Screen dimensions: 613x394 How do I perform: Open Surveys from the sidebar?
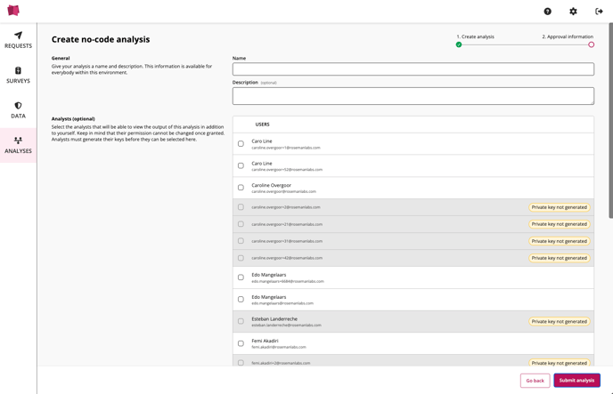tap(18, 75)
